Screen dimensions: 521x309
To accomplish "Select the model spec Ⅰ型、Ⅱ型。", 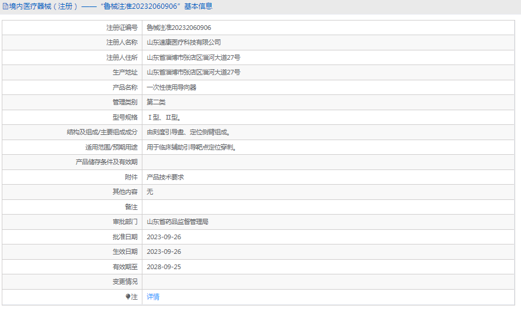I will coord(164,117).
